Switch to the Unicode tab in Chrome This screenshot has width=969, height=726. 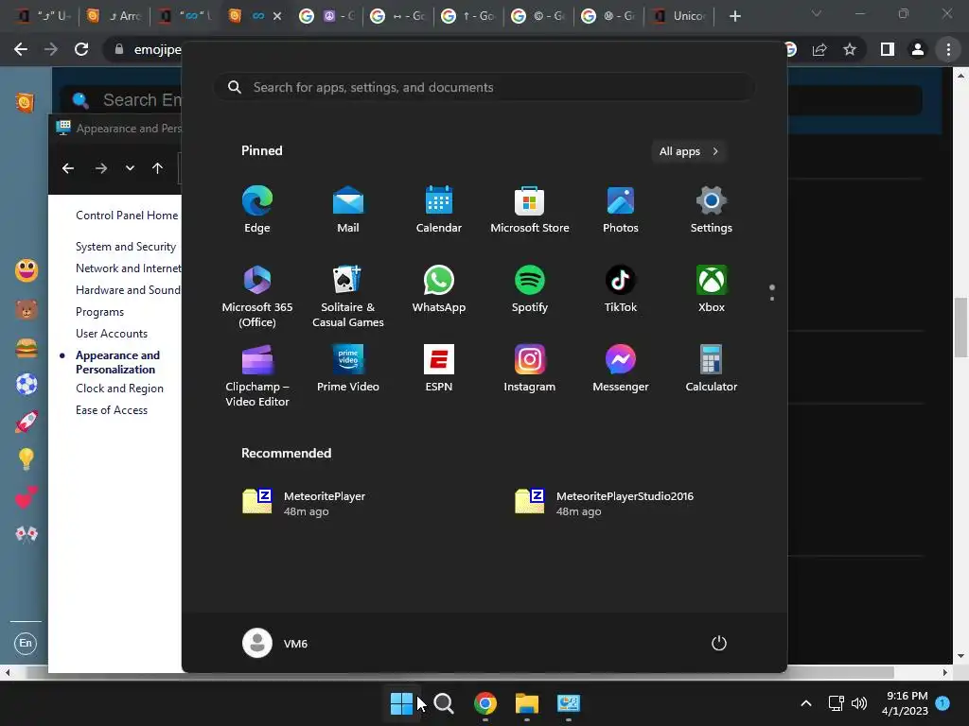[680, 16]
